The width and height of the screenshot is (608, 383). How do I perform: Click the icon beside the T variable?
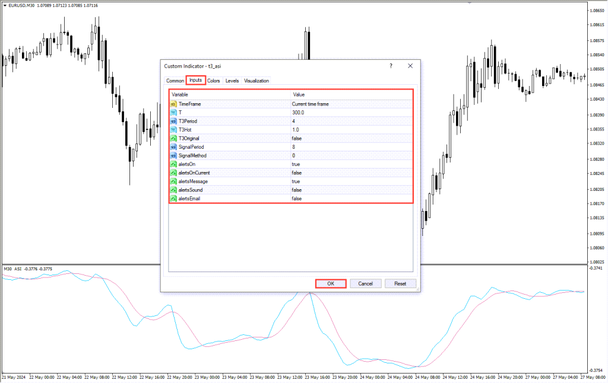pyautogui.click(x=173, y=113)
